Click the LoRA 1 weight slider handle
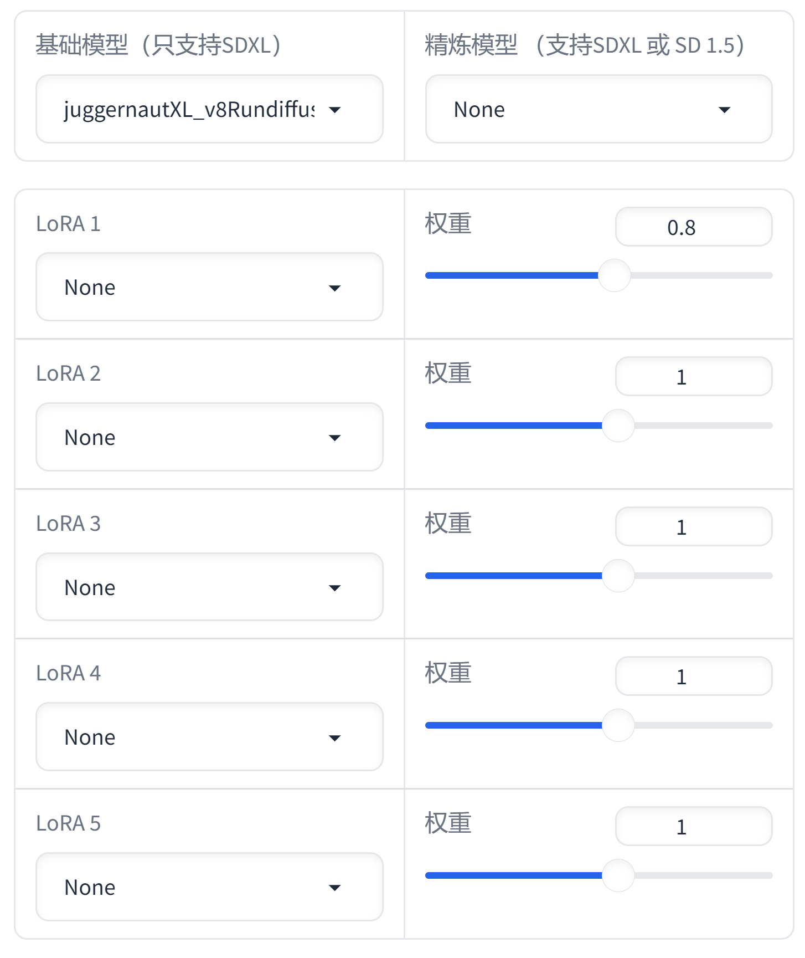805x958 pixels. (615, 275)
